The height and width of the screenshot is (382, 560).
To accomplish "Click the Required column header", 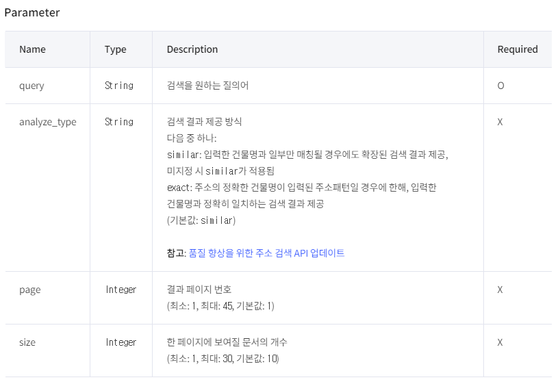I will pyautogui.click(x=518, y=49).
